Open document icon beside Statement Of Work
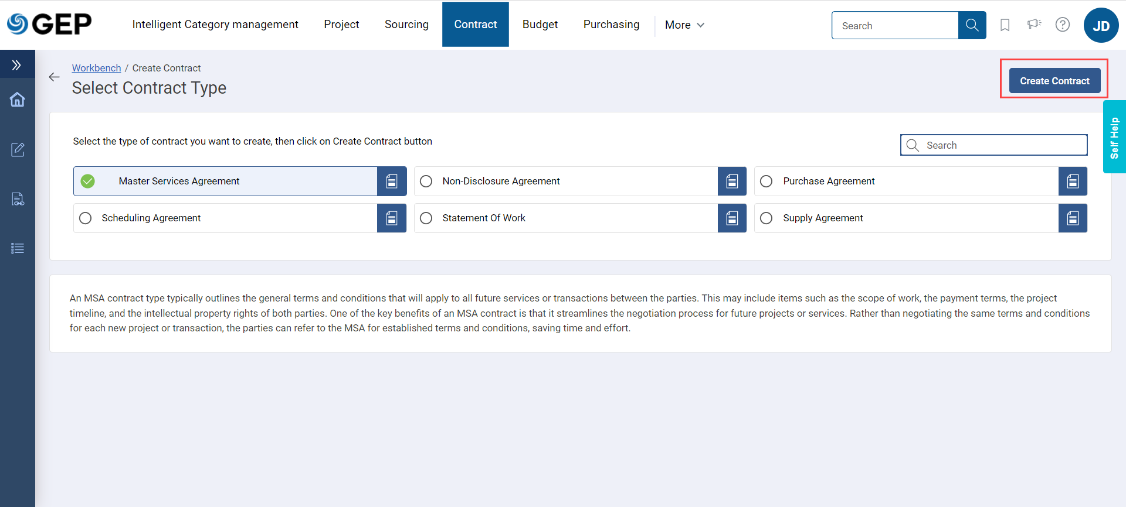The width and height of the screenshot is (1126, 507). tap(732, 218)
